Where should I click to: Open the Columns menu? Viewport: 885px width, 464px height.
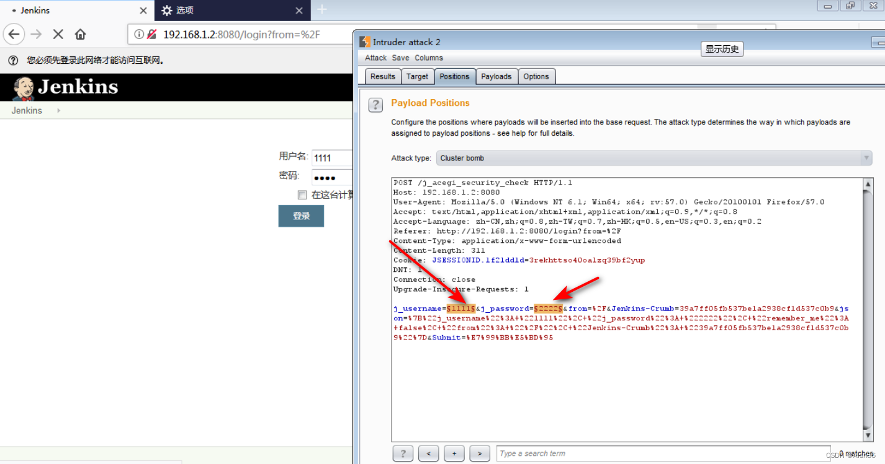point(429,58)
